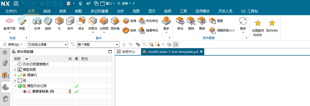This screenshot has width=310, height=106.
Task: Open the 无选择过滤器 dropdown
Action: 48,44
